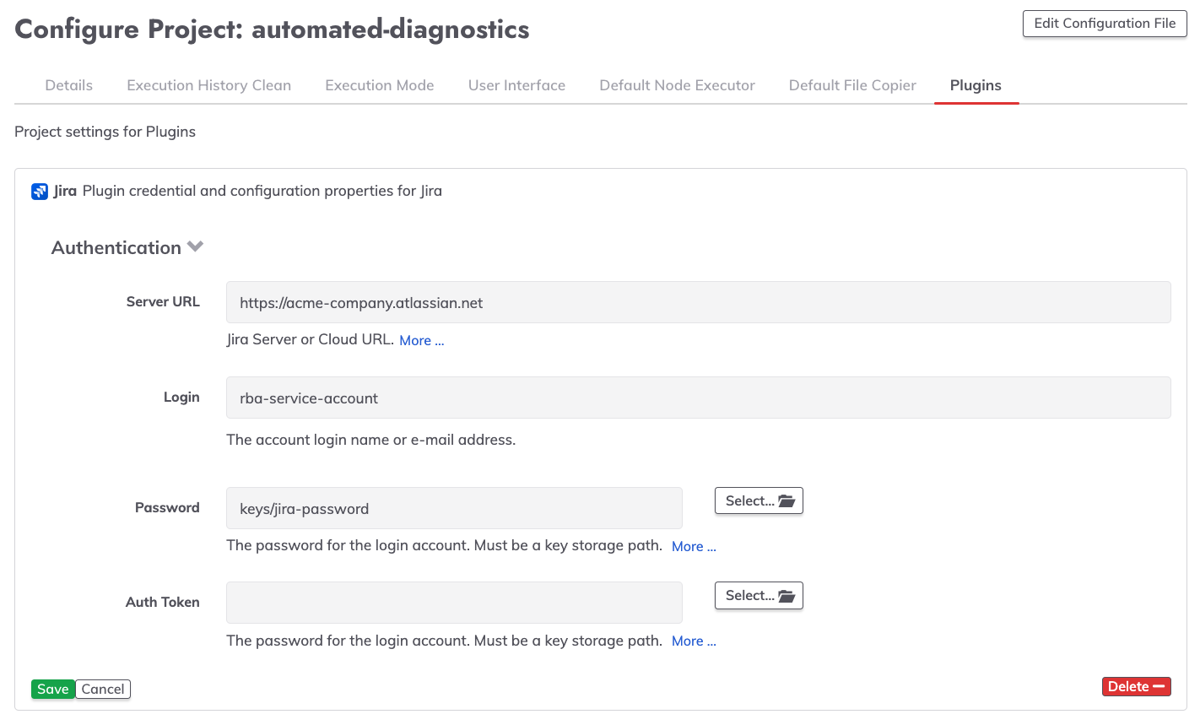Show More info under Server URL
The width and height of the screenshot is (1200, 725).
422,340
